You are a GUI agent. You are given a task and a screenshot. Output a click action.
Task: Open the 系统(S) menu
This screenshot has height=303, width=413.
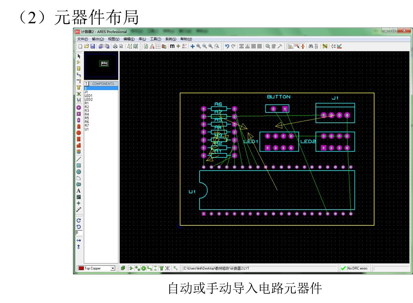point(171,39)
